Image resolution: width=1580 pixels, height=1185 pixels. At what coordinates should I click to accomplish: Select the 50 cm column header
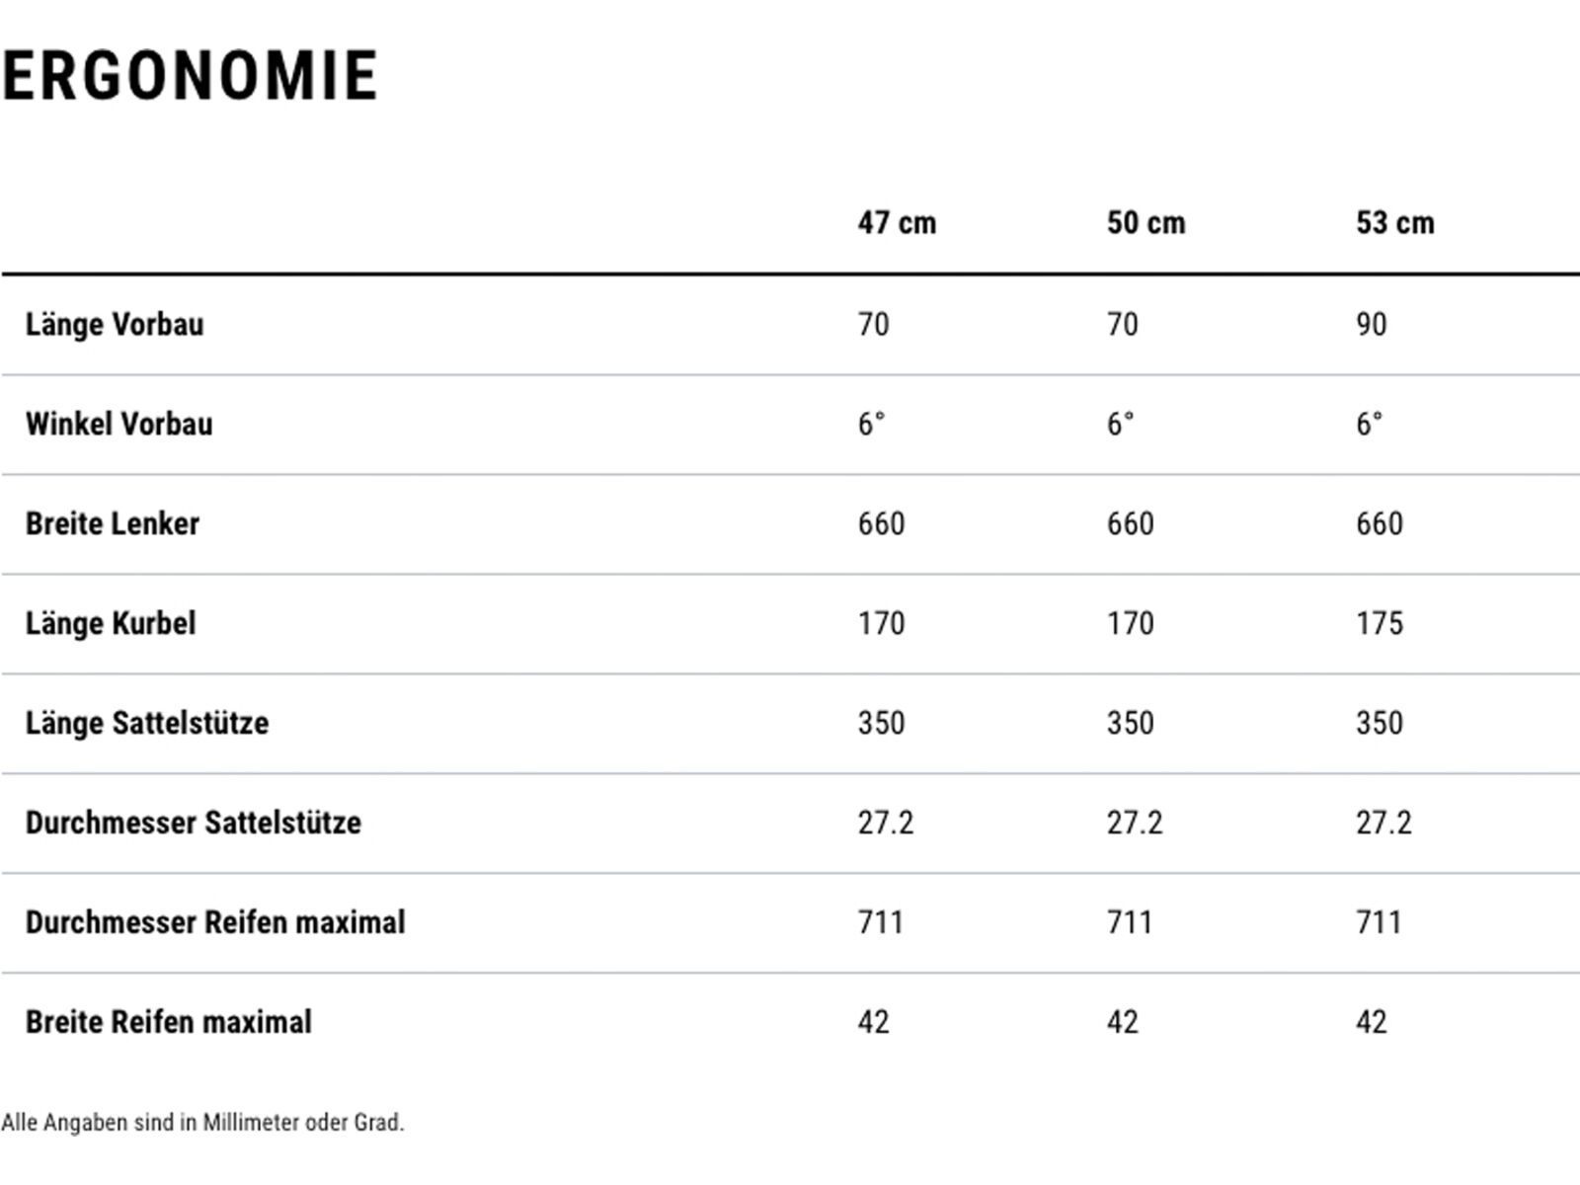(x=1145, y=223)
